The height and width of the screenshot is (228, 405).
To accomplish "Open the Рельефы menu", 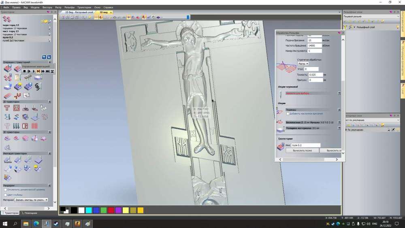I will [x=69, y=7].
